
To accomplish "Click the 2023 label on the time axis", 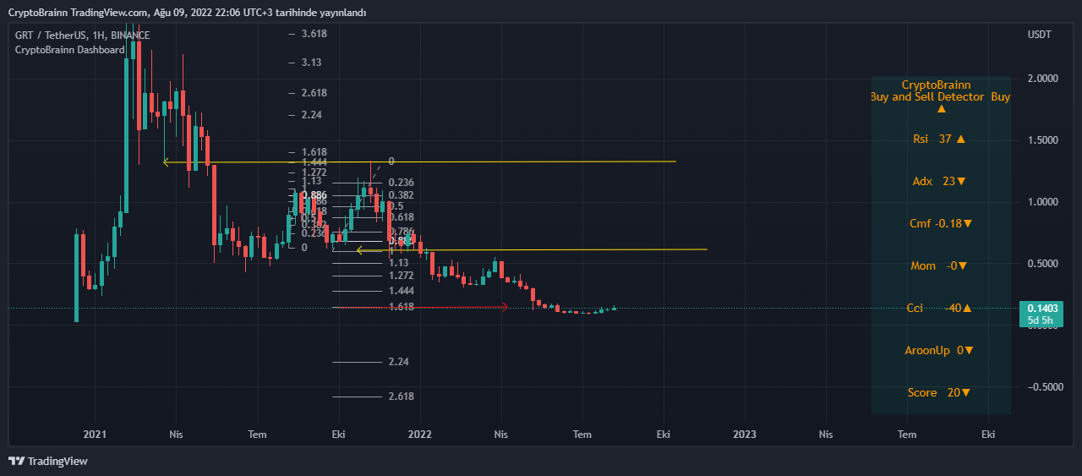I will (745, 435).
